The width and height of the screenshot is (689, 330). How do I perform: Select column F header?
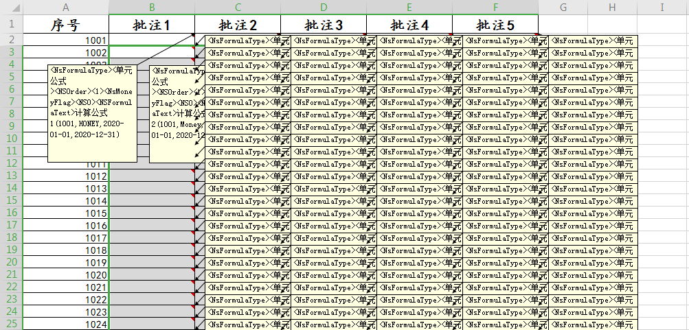pos(495,7)
